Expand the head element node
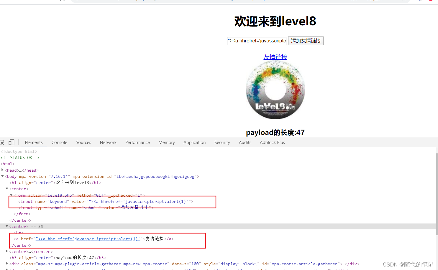The width and height of the screenshot is (438, 270). [x=2, y=170]
